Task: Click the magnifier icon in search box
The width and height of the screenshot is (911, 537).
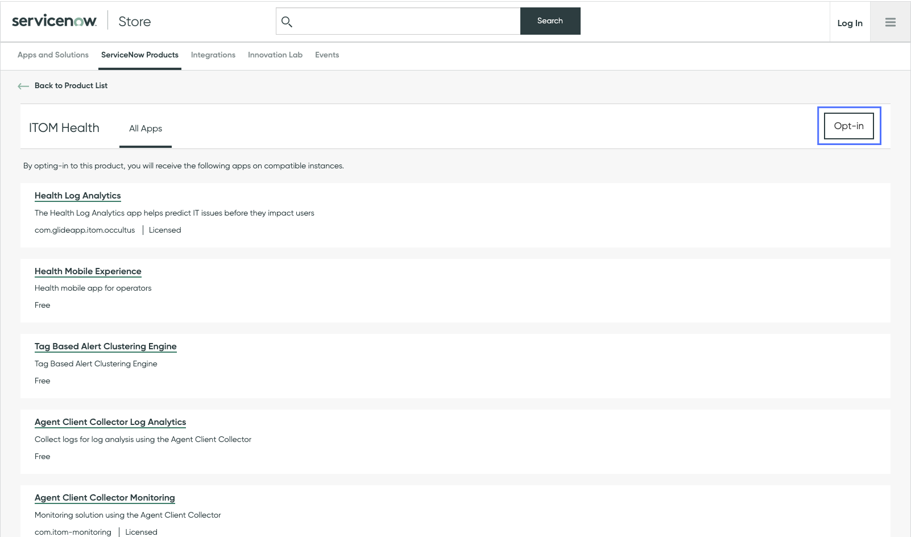Action: 287,22
